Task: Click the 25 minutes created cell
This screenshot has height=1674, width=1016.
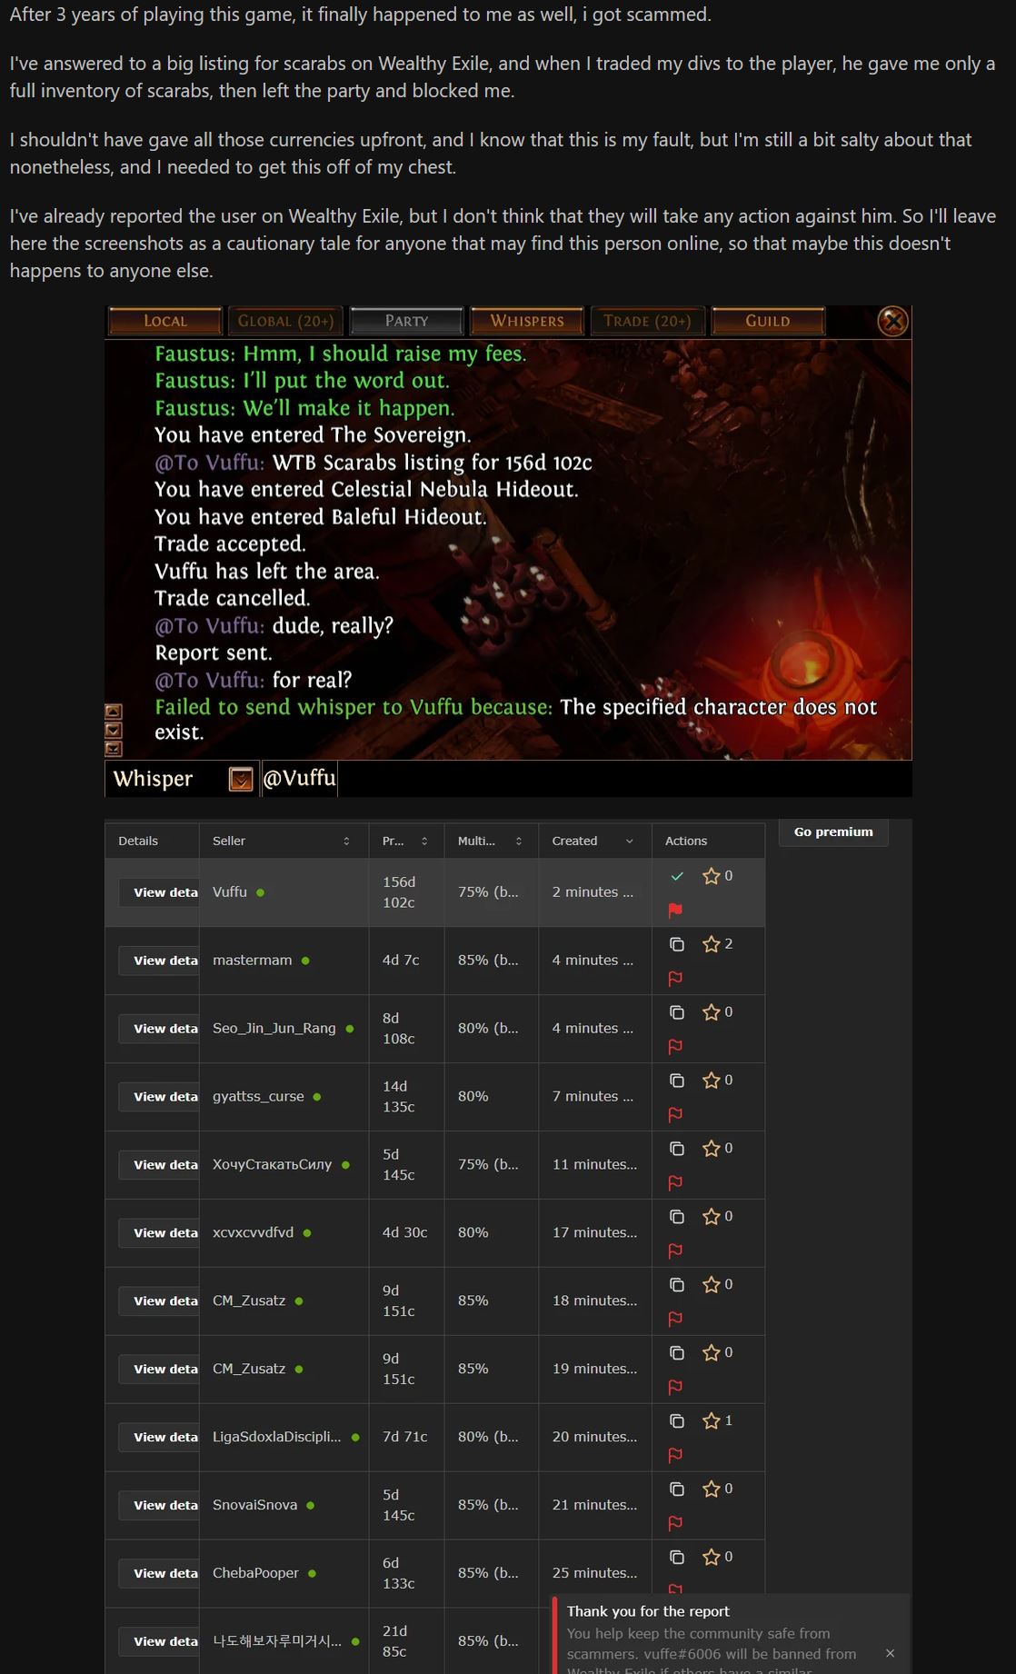Action: coord(594,1573)
